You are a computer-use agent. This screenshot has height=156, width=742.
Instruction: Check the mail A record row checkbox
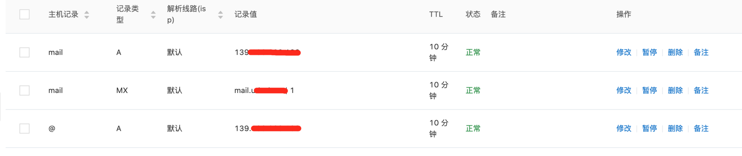click(x=24, y=52)
